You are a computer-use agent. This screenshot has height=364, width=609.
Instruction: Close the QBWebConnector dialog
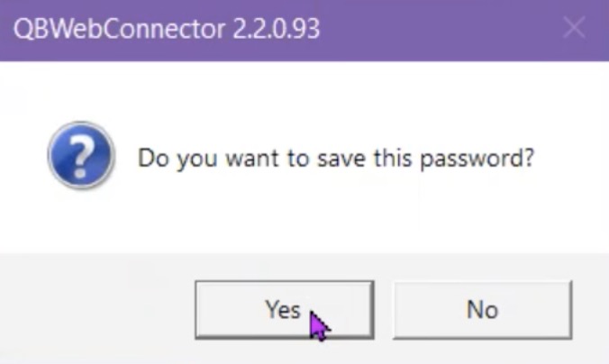coord(575,28)
